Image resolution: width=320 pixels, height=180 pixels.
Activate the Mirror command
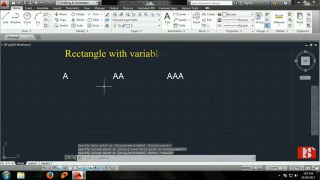tap(78, 20)
